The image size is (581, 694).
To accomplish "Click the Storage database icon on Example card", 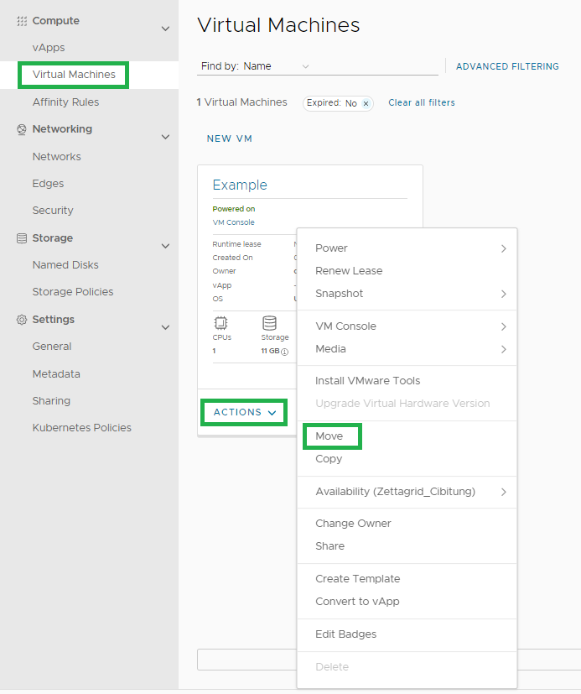I will click(269, 323).
